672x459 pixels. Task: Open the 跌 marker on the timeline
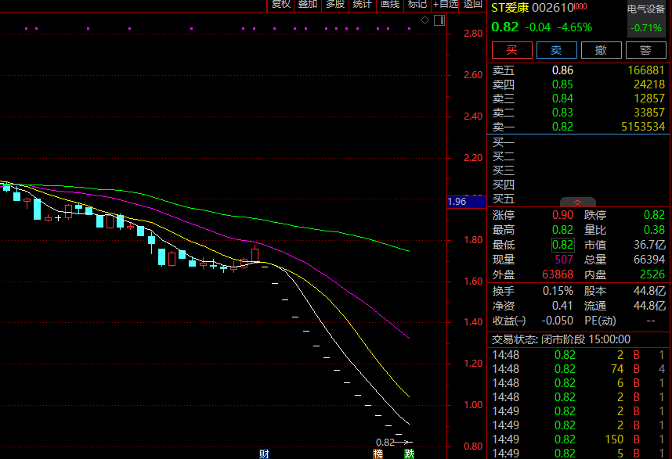[x=410, y=454]
